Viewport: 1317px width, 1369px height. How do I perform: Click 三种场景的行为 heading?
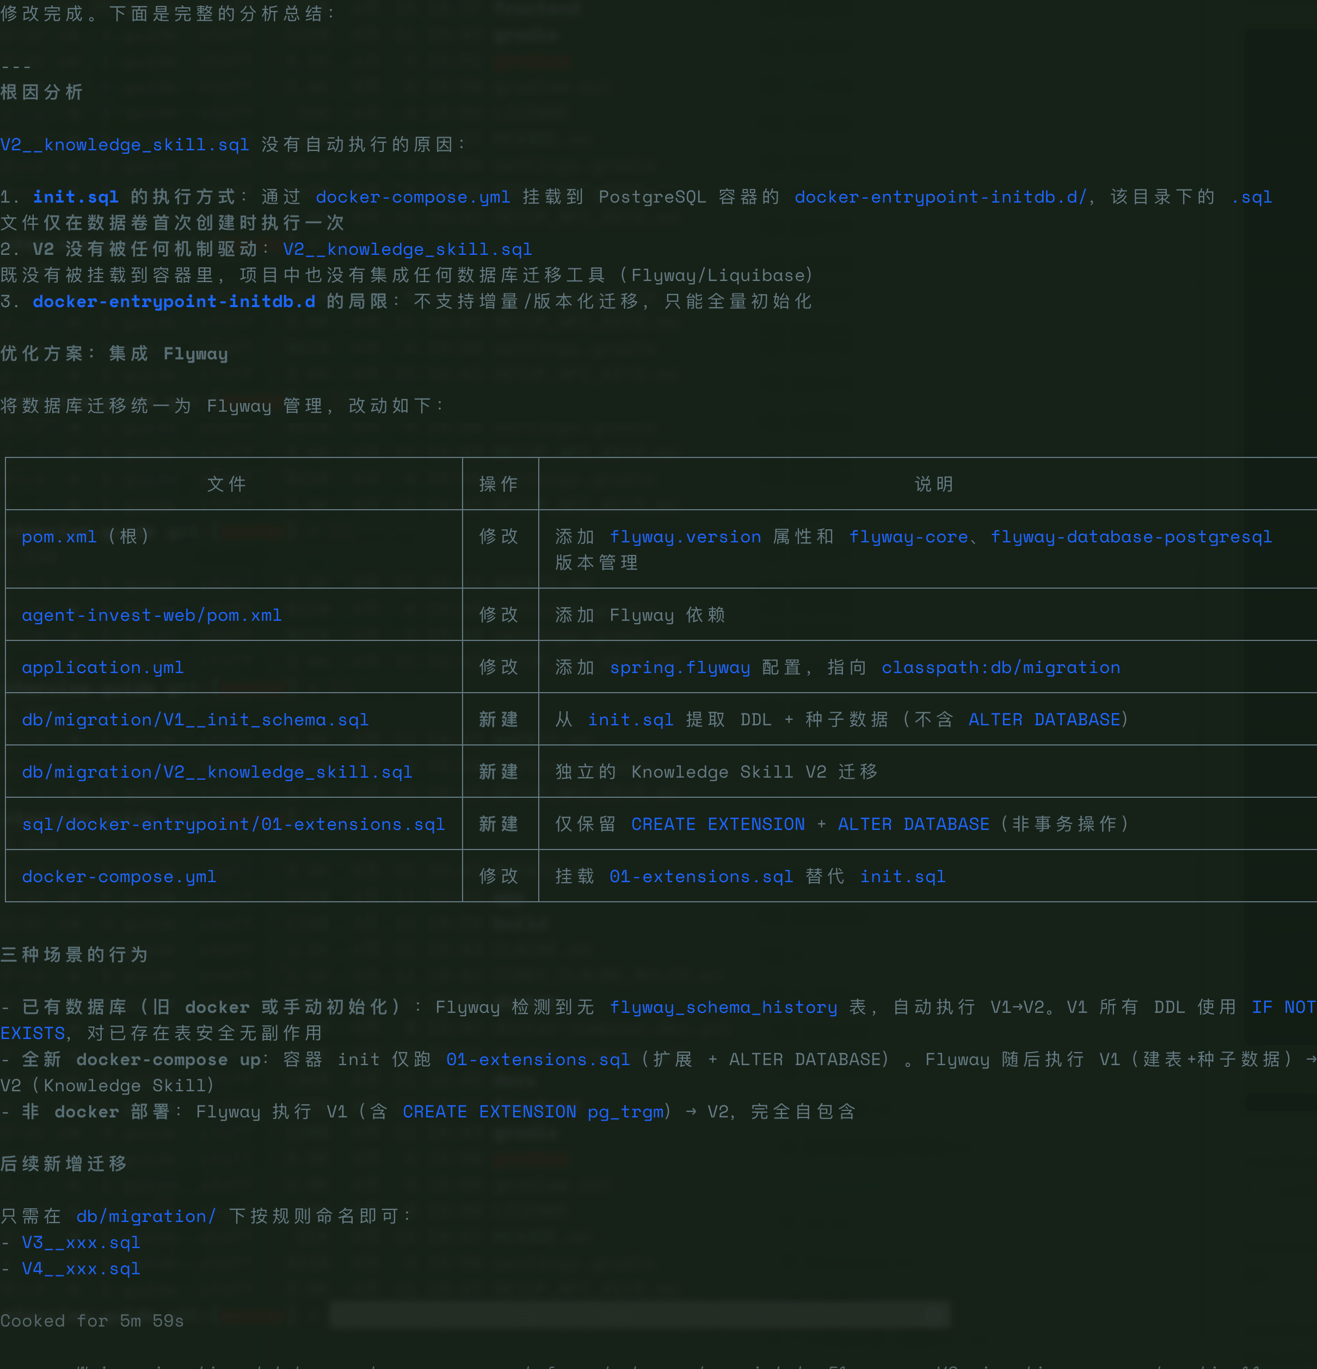(x=74, y=954)
